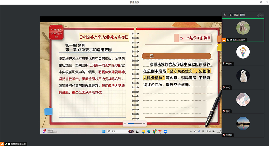
Task: Click the view layout switcher in participant panel
Action: [x=260, y=14]
